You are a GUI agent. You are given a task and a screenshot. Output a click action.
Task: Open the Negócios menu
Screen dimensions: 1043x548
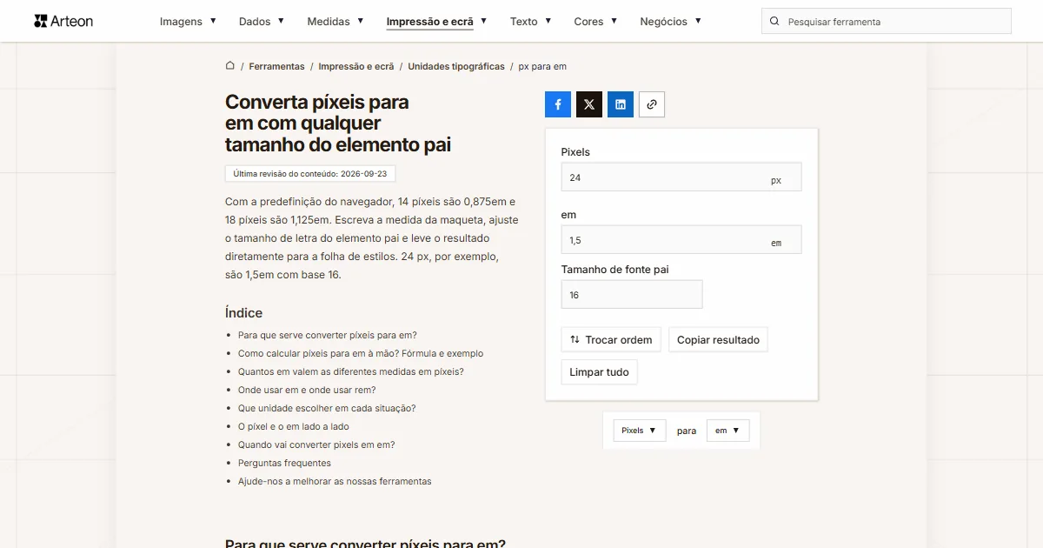point(670,21)
